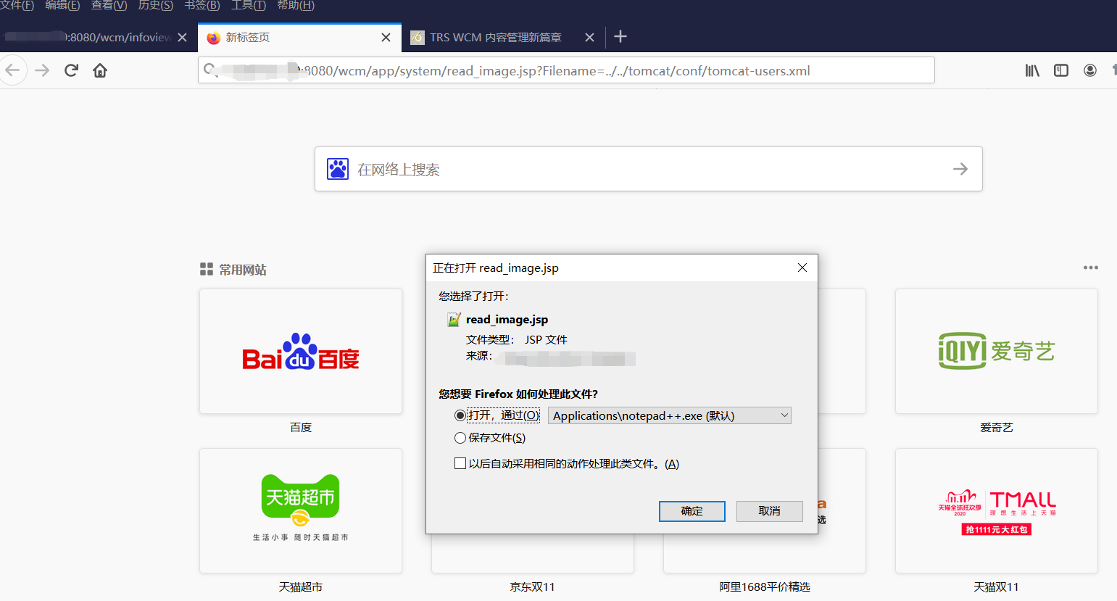Screen dimensions: 1117x601
Task: Submit search with the arrow icon
Action: click(x=960, y=169)
